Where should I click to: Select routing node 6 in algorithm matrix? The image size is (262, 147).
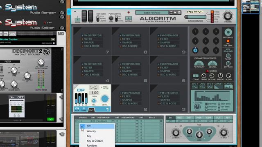(216, 41)
